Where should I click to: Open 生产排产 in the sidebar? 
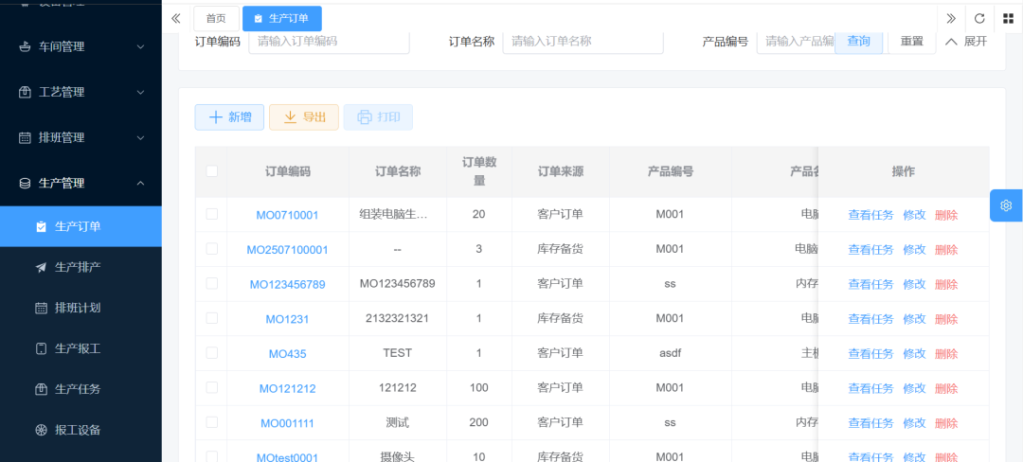click(x=78, y=267)
